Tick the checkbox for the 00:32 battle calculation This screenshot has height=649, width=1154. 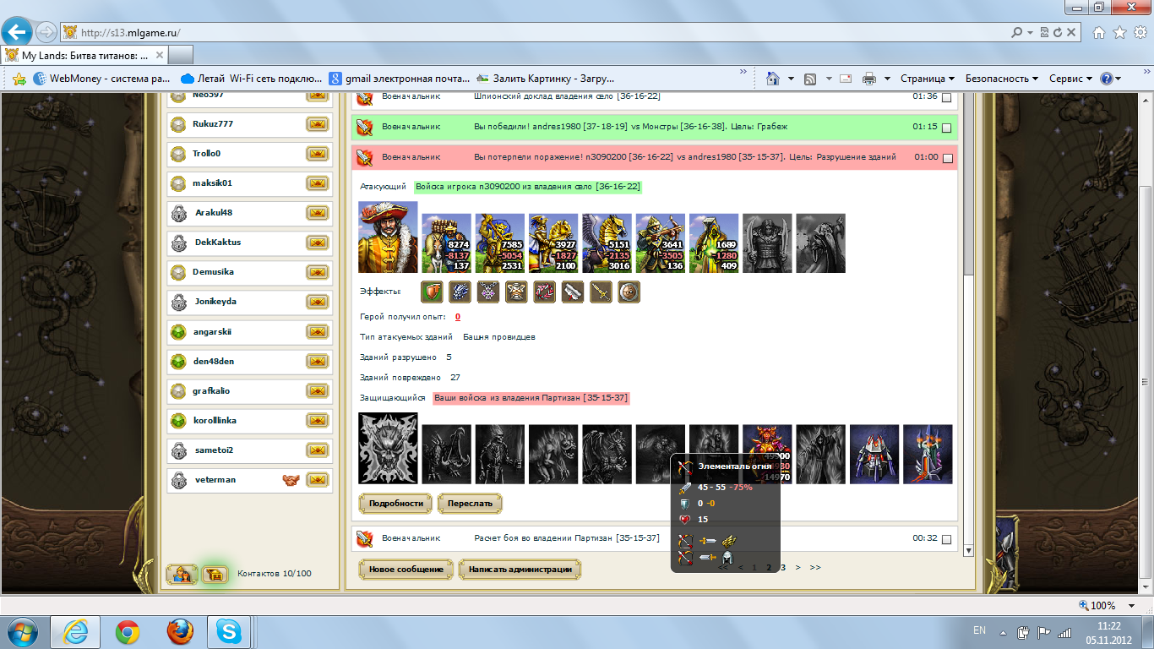(x=946, y=539)
